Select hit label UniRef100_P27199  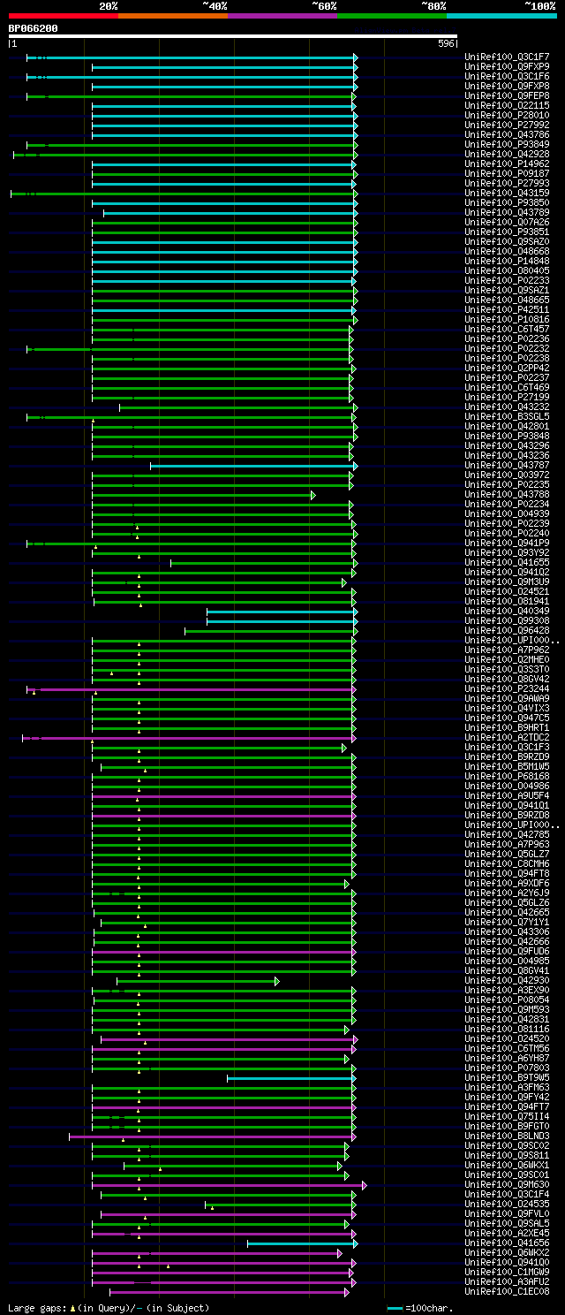pos(507,398)
